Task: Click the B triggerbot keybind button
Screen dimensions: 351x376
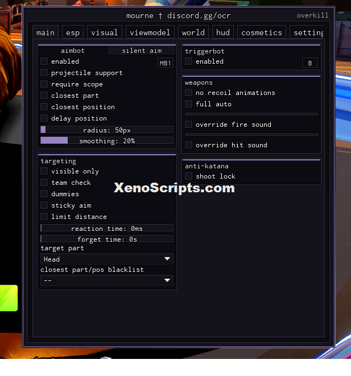Action: 310,63
